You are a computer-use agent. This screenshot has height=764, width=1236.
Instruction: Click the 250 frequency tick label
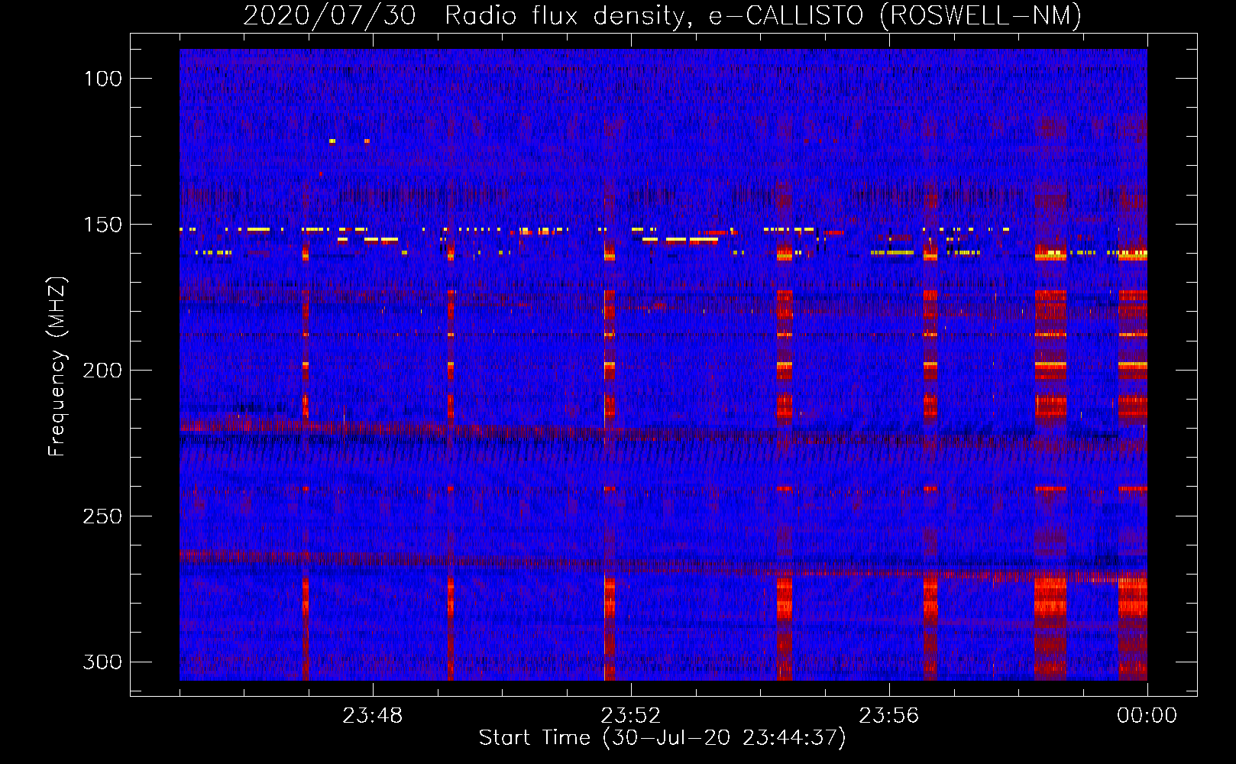click(103, 516)
